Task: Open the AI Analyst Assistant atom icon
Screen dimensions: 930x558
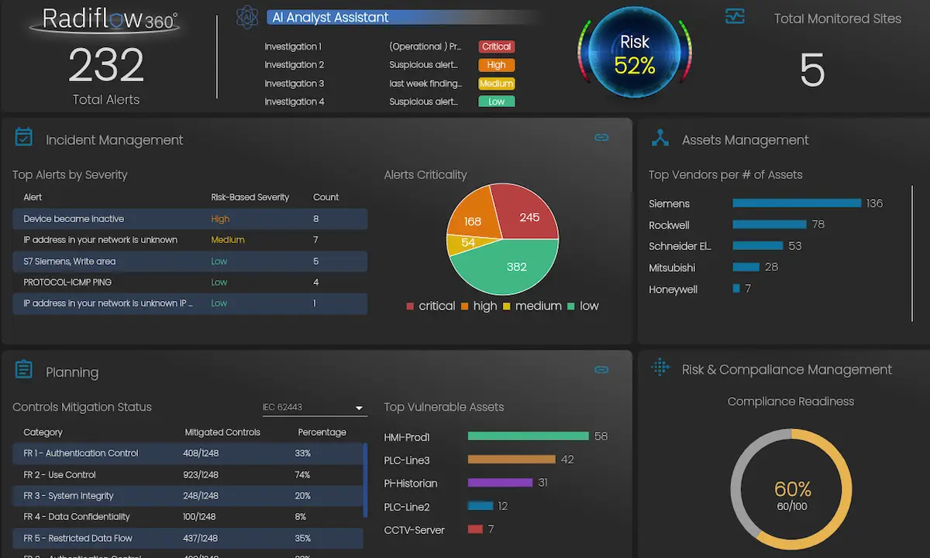Action: 247,17
